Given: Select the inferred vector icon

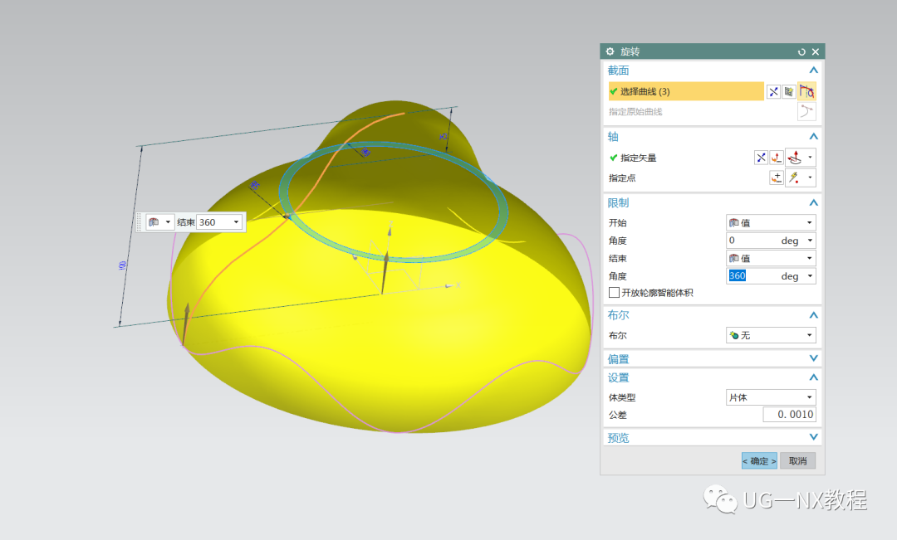Looking at the screenshot, I should 795,157.
